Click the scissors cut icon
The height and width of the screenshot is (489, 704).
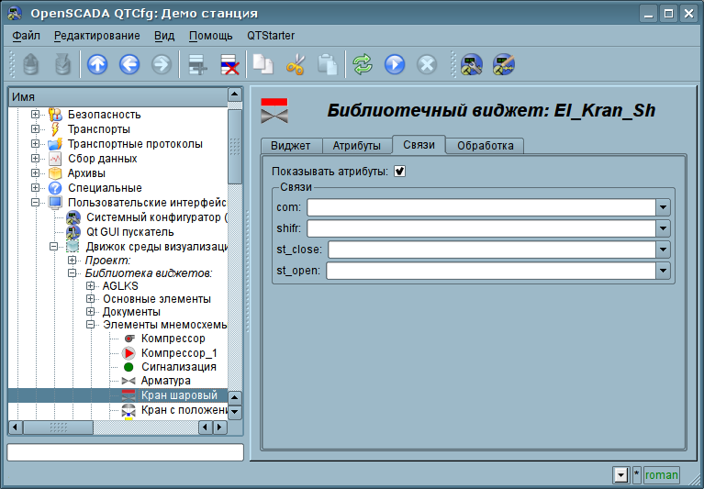click(x=296, y=64)
